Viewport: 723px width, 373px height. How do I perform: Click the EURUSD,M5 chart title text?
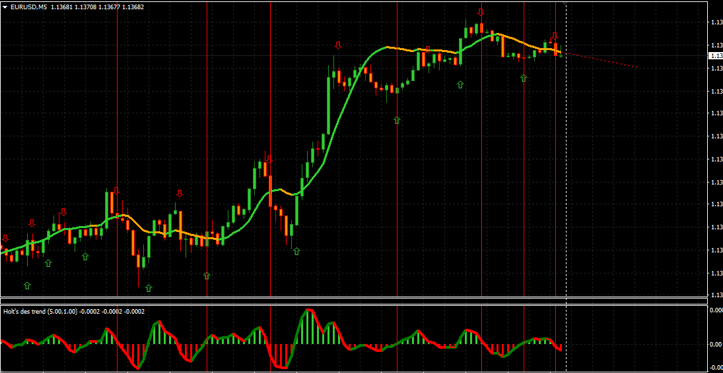[x=28, y=7]
